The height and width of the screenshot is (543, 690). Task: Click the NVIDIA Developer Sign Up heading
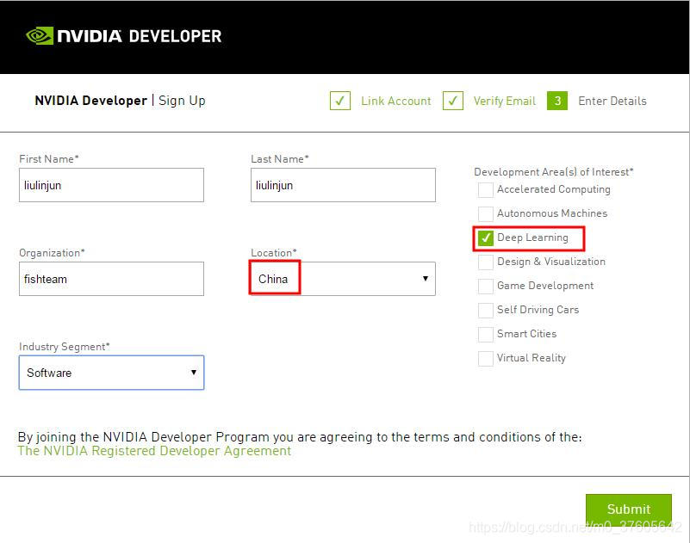(120, 101)
